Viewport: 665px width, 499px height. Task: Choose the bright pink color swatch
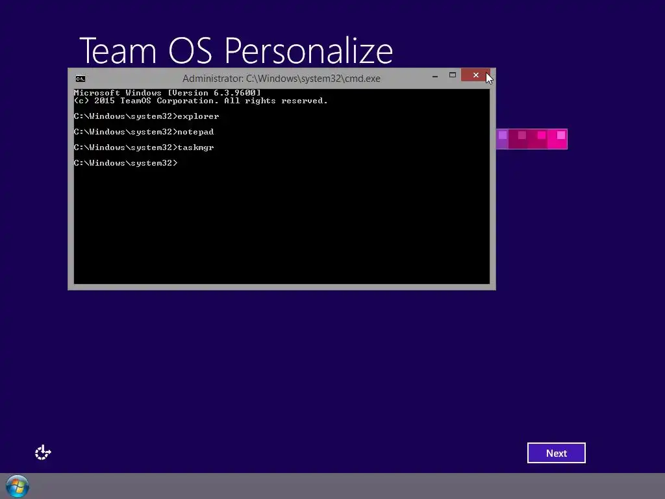point(557,139)
